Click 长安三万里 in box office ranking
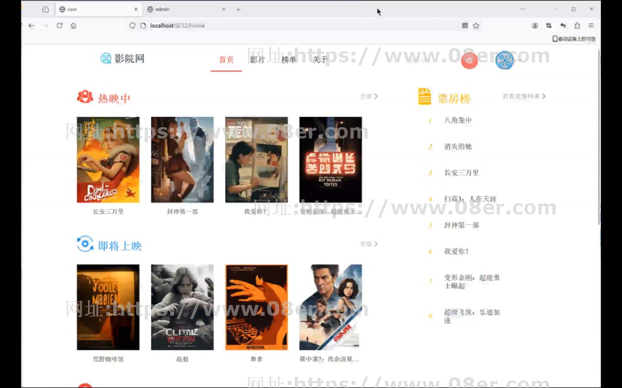This screenshot has height=388, width=622. point(461,172)
